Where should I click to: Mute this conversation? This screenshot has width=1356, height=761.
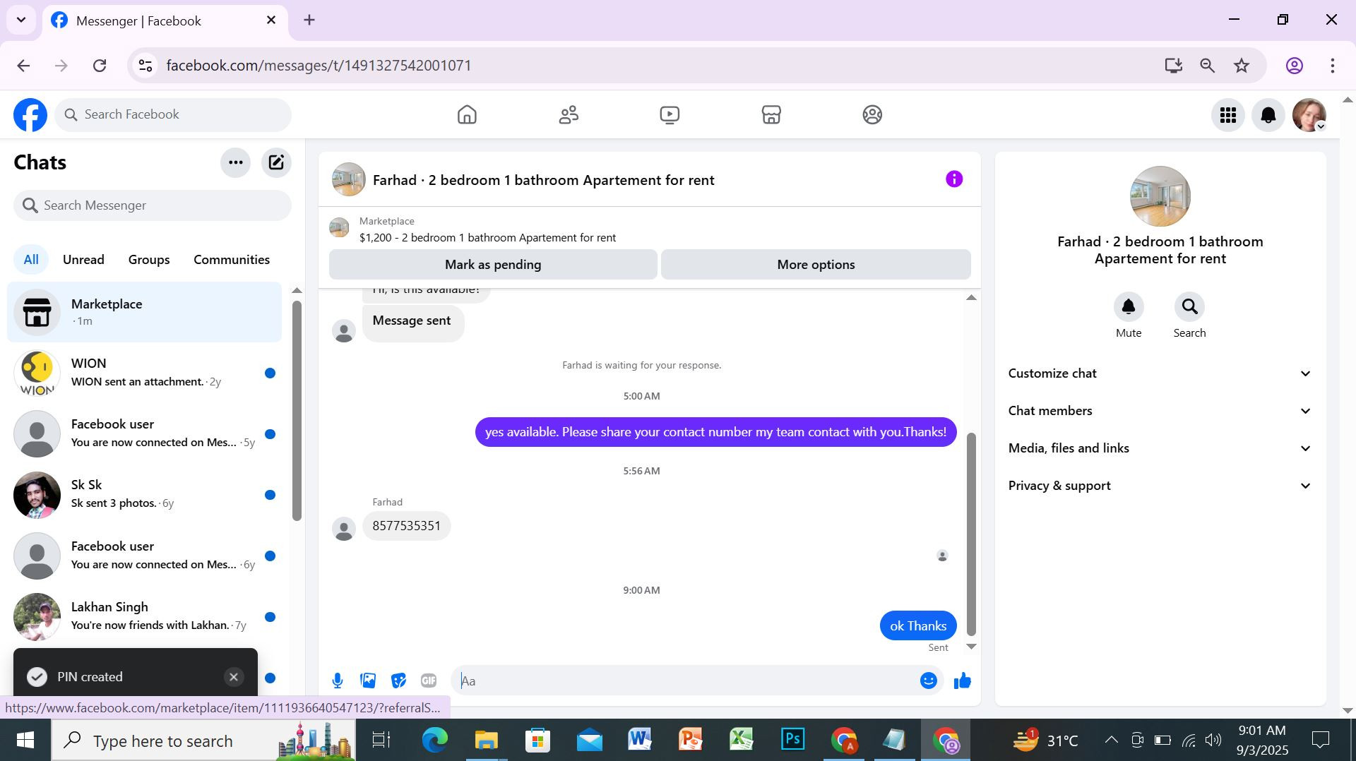[x=1129, y=307]
